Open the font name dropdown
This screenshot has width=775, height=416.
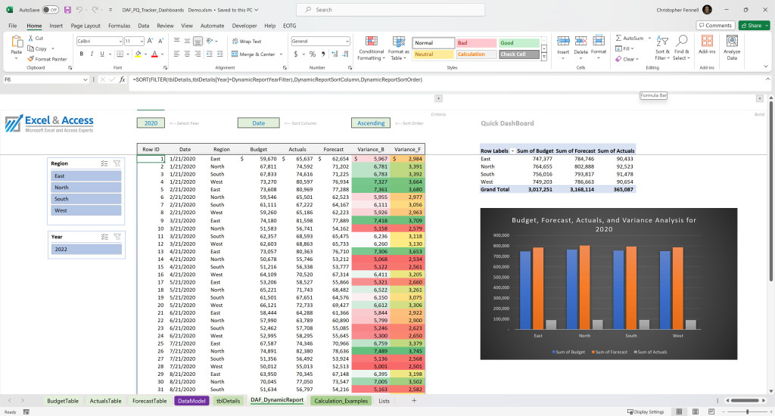pos(120,42)
